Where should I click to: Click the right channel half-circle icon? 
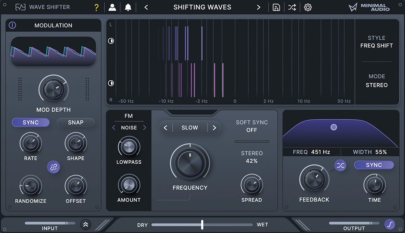pos(111,83)
